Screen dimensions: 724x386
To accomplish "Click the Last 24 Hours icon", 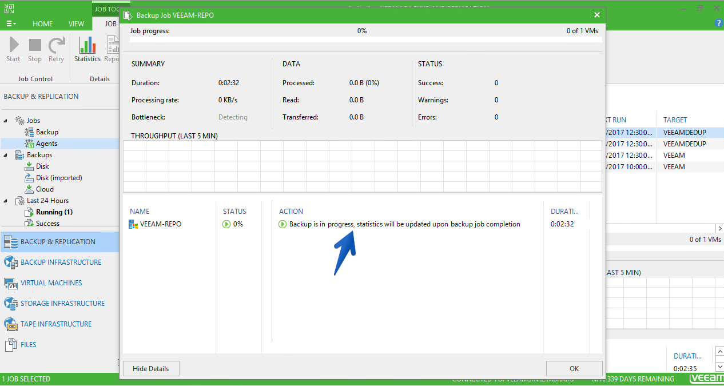I will point(19,201).
